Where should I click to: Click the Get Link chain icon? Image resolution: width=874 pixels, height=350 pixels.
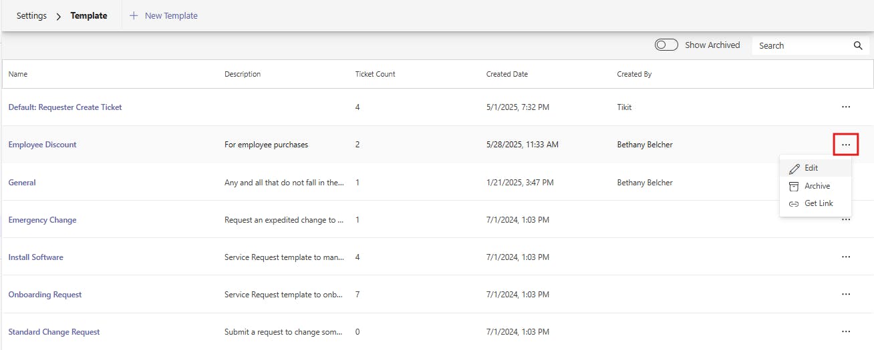pyautogui.click(x=794, y=204)
